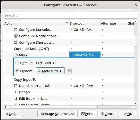
Task: Expand alternate shortcut arrow for Detach Current Tab
Action: click(102, 85)
